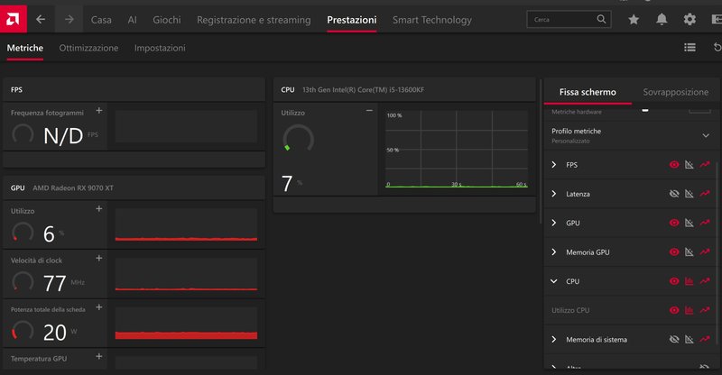
Task: Hide Memoria GPU metrics eye icon
Action: [x=674, y=252]
